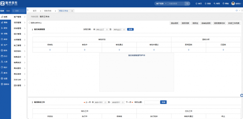This screenshot has height=119, width=243.
Task: Open calendar picker for 发现日期 start date
Action: (x=107, y=29)
